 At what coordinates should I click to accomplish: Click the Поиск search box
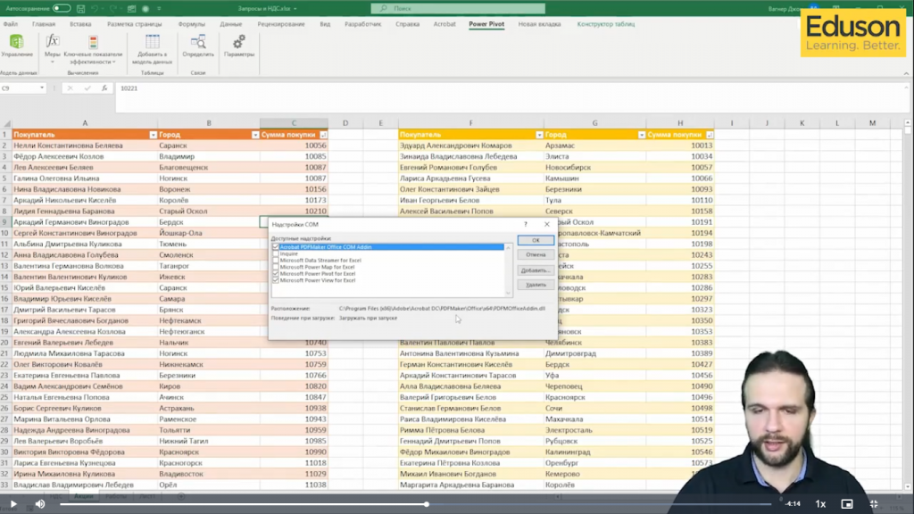coord(458,9)
